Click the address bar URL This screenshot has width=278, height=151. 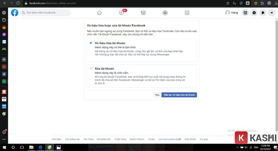(52, 3)
